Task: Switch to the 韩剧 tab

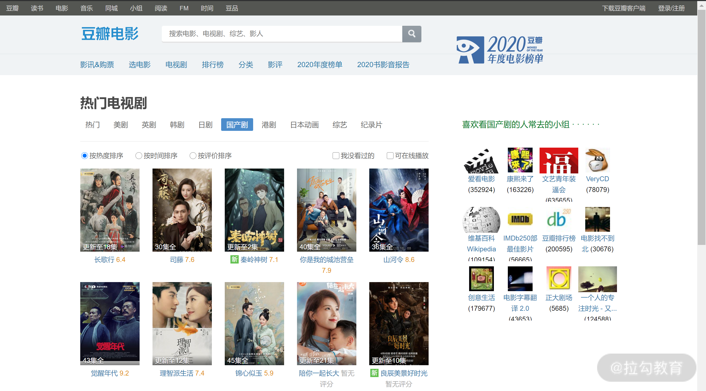Action: [177, 125]
